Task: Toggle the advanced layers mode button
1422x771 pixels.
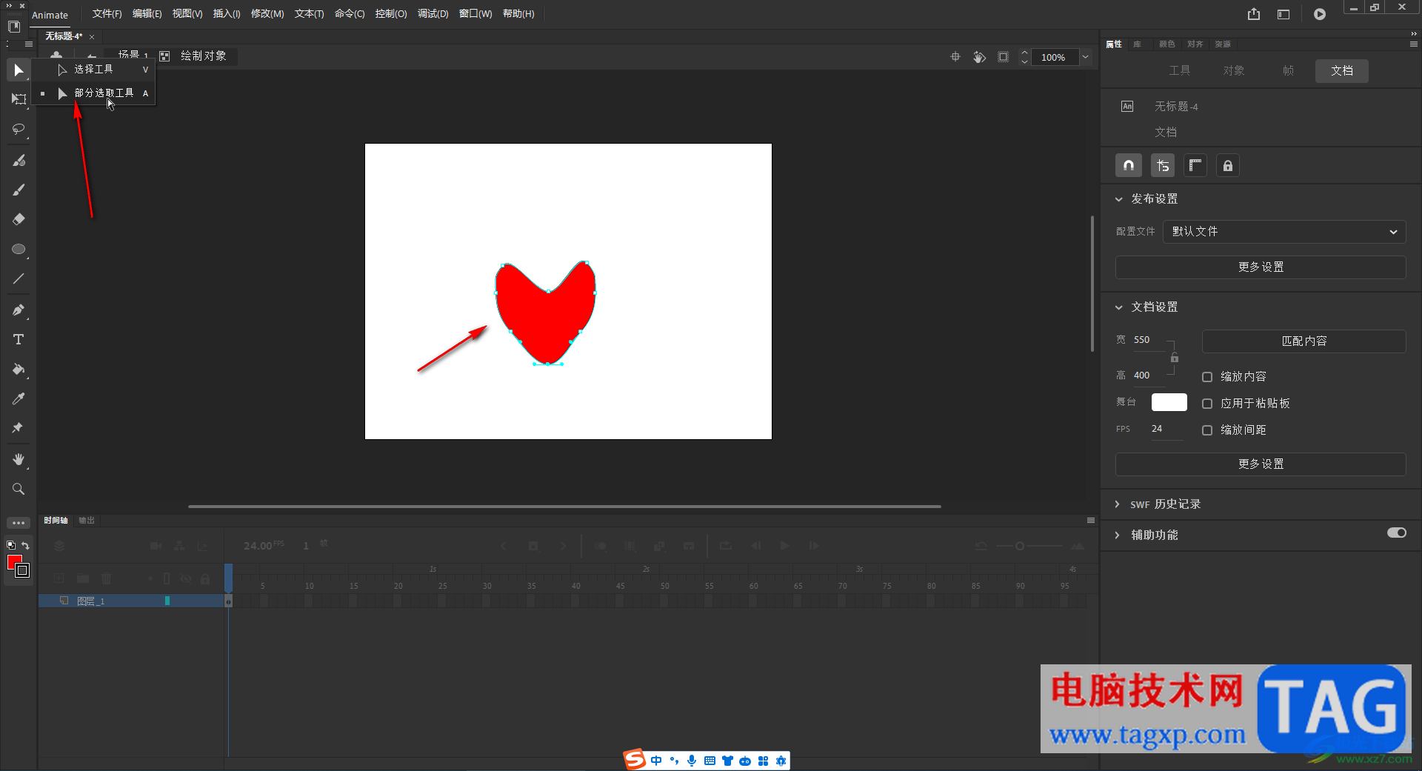Action: pyautogui.click(x=1163, y=166)
